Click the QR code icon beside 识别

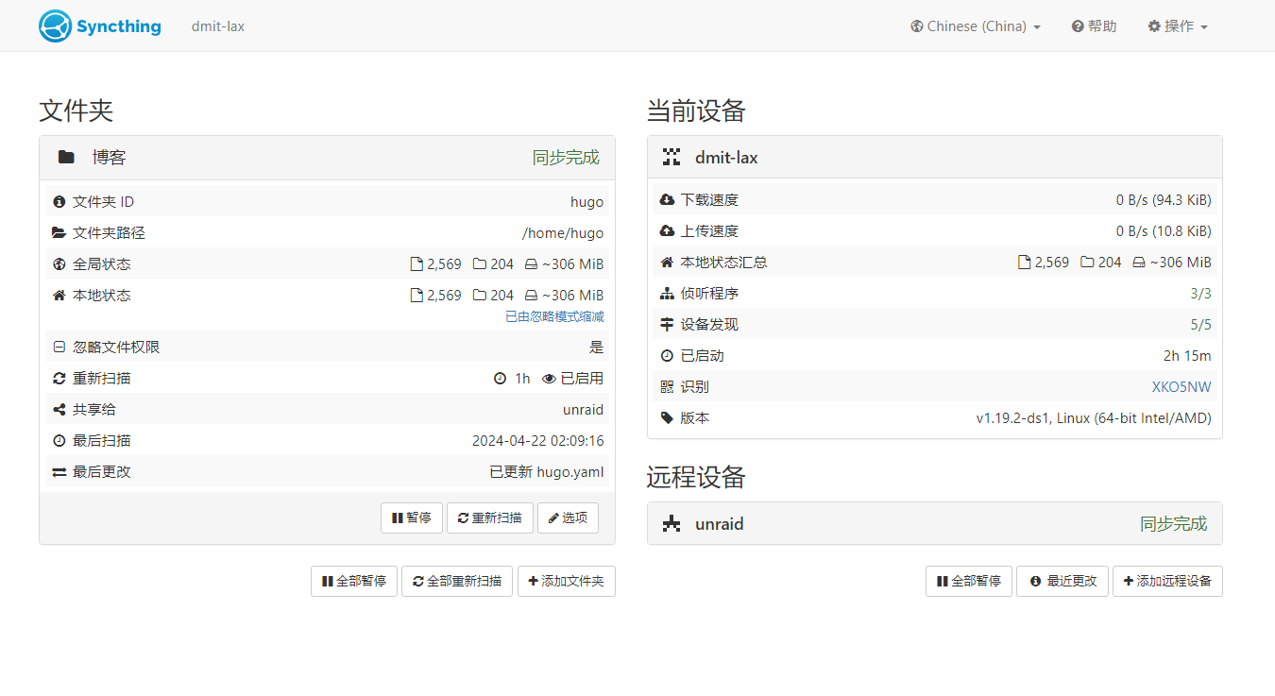click(x=667, y=387)
